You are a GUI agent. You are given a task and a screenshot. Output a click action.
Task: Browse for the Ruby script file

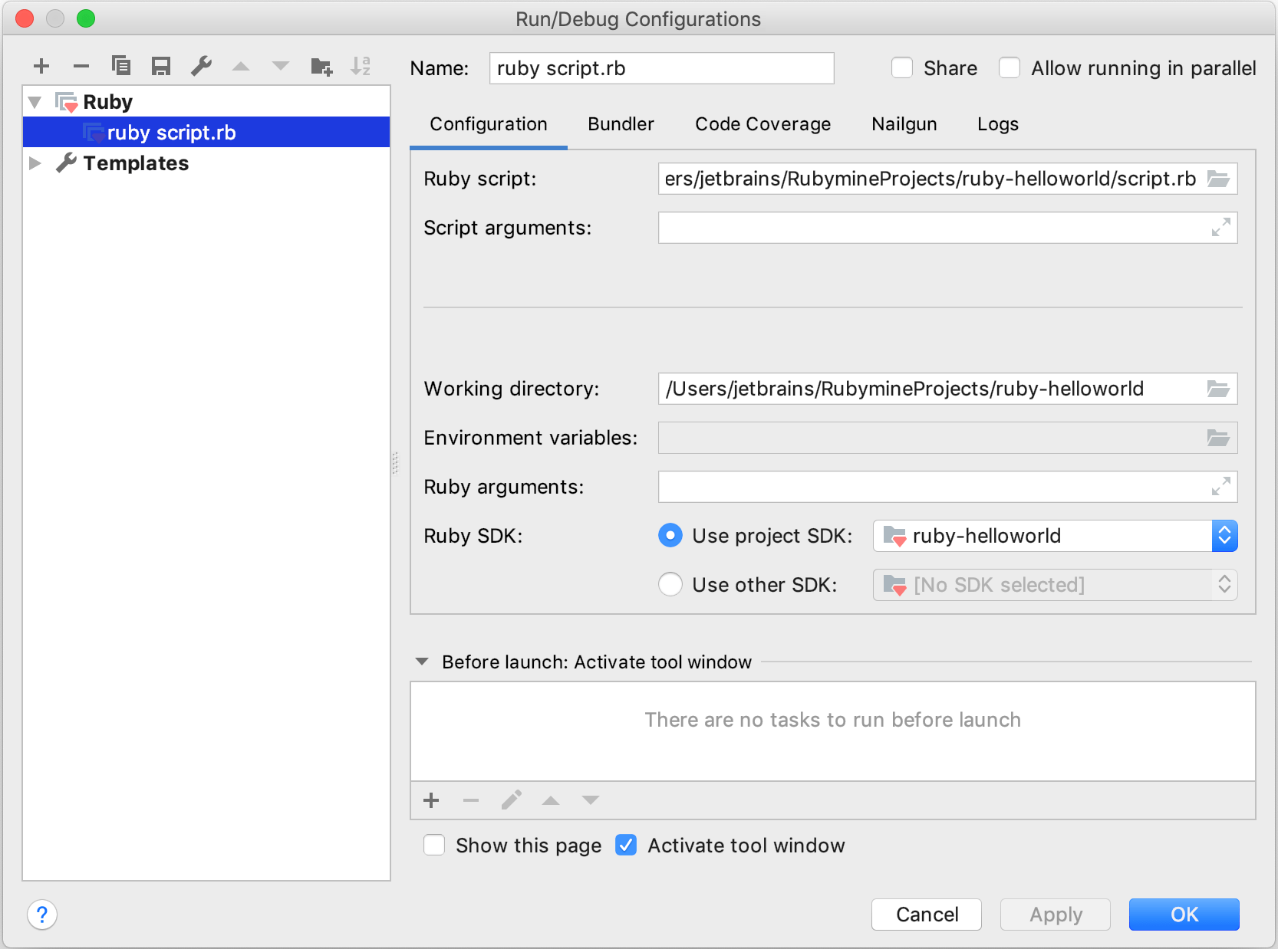pos(1220,179)
